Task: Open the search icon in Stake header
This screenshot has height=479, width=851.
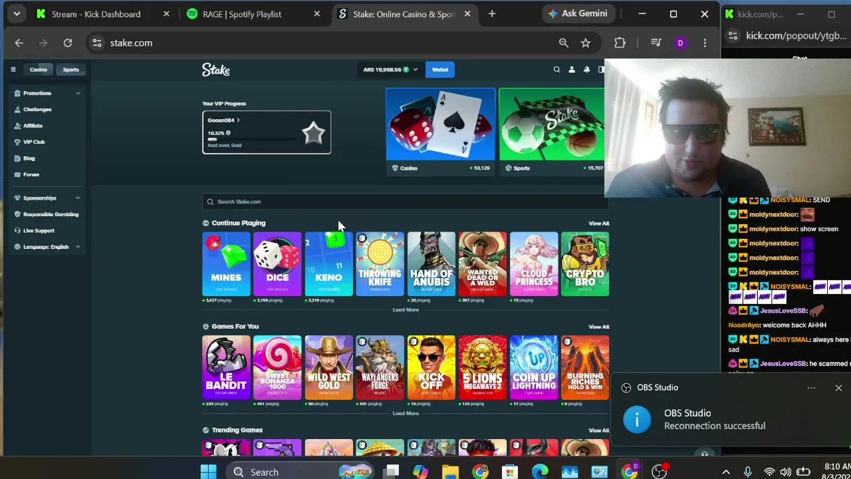Action: (556, 69)
